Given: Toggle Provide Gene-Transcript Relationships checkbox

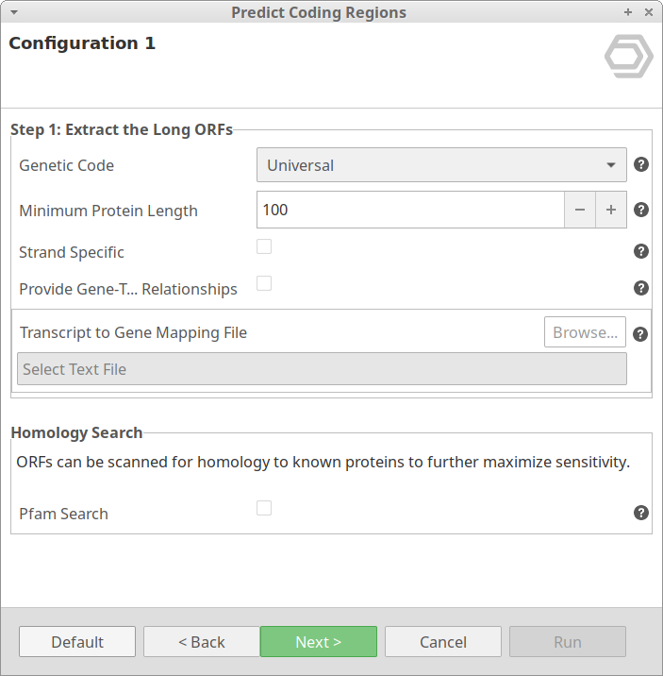Looking at the screenshot, I should pos(264,283).
